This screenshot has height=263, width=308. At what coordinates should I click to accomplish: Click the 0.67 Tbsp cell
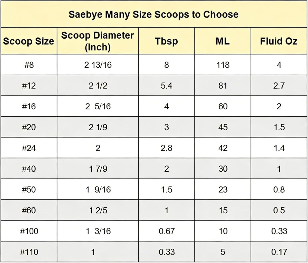[x=166, y=231]
